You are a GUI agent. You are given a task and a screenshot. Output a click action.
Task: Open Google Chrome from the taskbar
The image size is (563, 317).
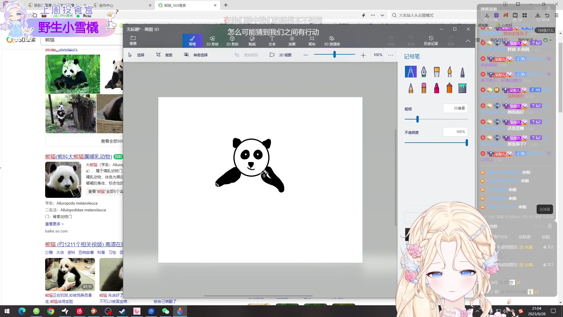pyautogui.click(x=51, y=311)
